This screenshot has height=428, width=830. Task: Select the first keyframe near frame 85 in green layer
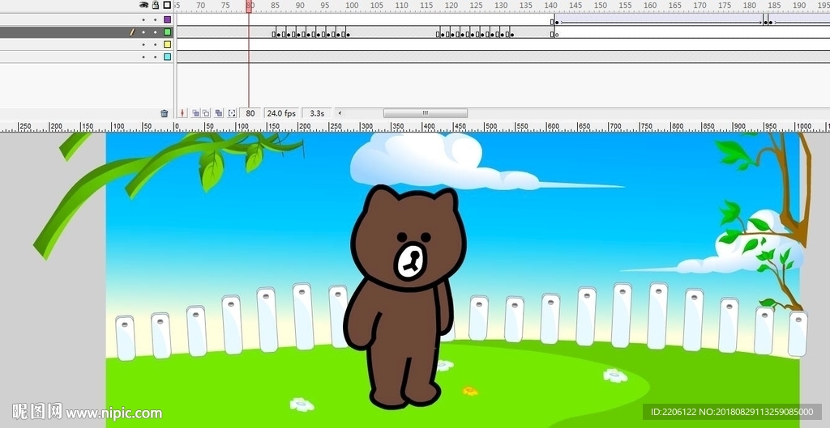(x=279, y=35)
